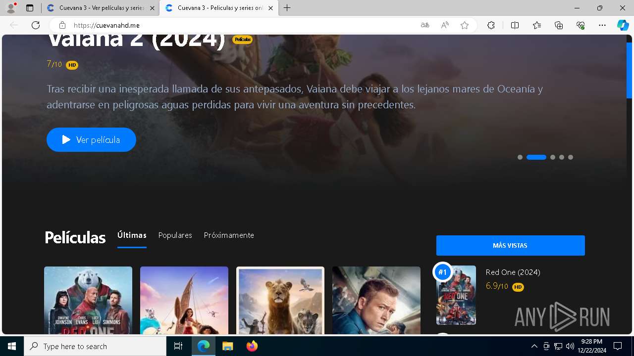Viewport: 634px width, 356px height.
Task: Open the Copilot sidebar
Action: pos(623,25)
